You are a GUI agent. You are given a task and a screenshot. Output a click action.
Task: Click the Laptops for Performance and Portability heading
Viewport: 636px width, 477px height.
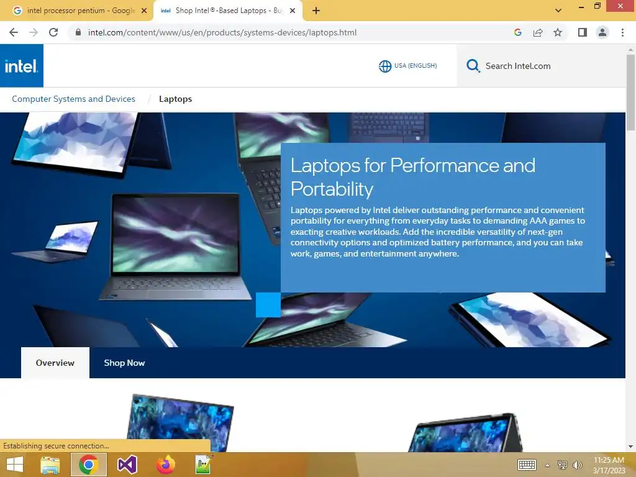click(x=412, y=177)
